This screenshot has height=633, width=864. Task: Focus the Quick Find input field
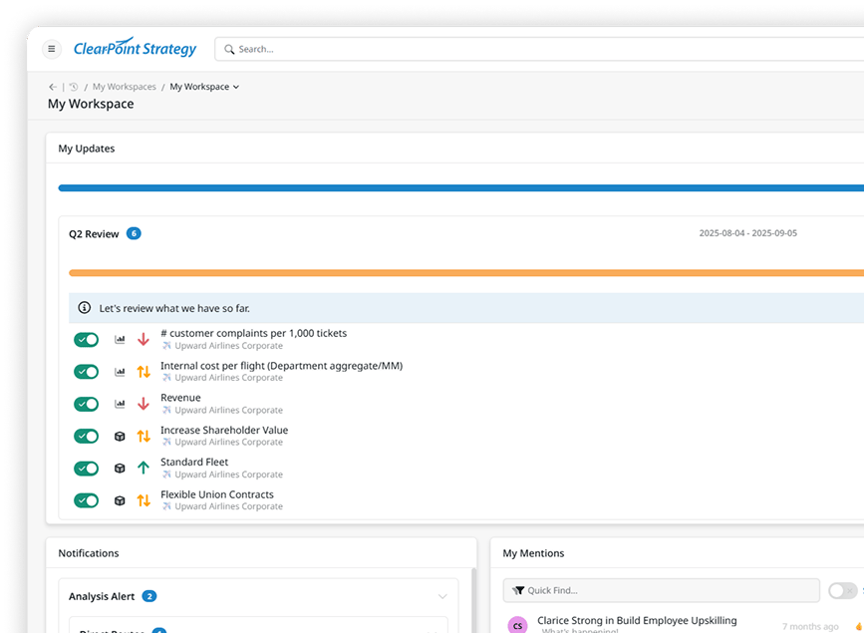(662, 590)
